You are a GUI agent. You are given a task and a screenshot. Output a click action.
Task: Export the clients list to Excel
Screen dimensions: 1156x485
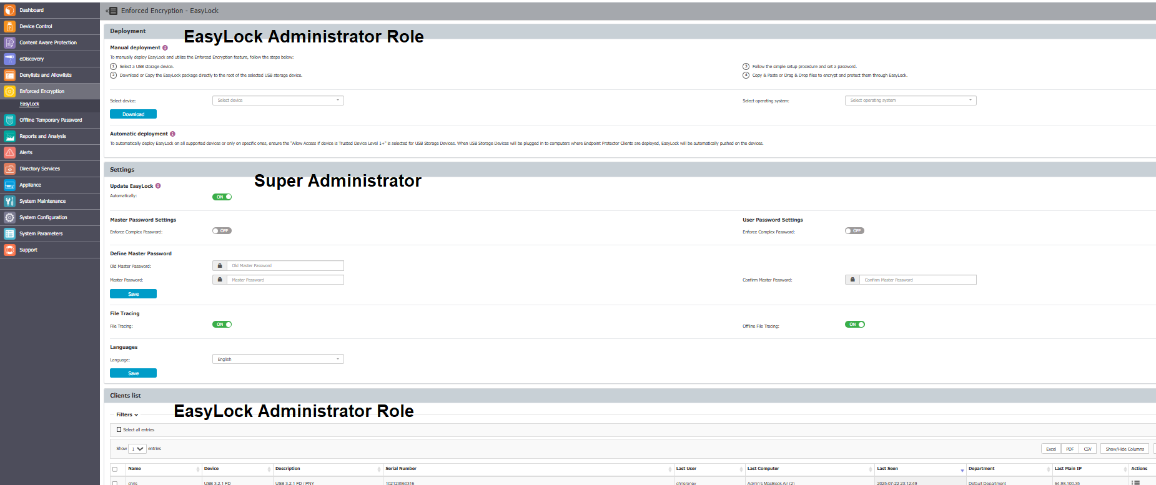[1051, 449]
